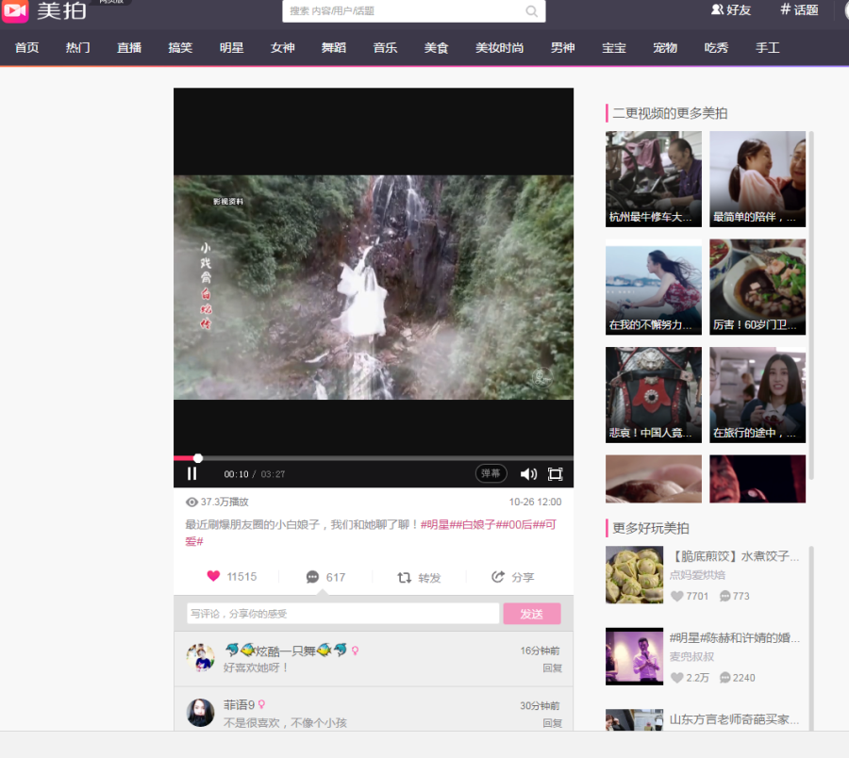849x758 pixels.
Task: Open the 吃秀 category
Action: pos(716,48)
